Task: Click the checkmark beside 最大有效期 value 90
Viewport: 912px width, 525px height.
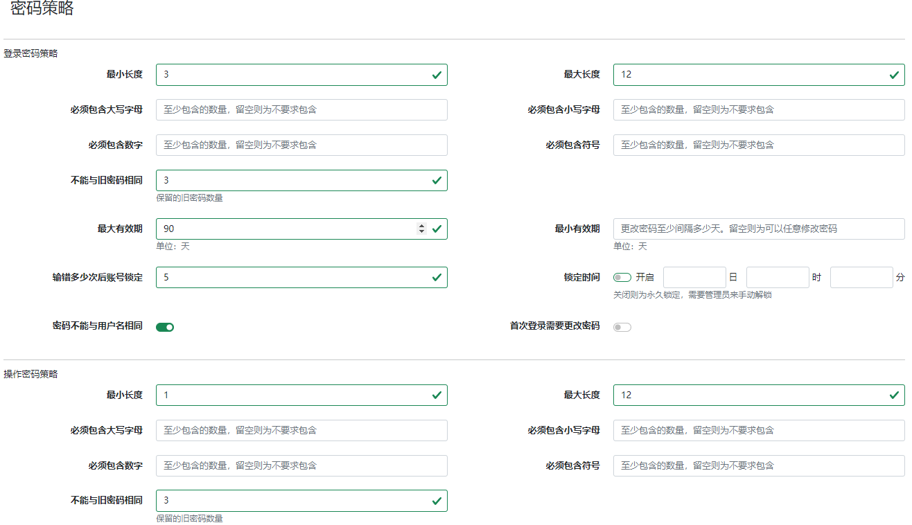Action: coord(436,229)
